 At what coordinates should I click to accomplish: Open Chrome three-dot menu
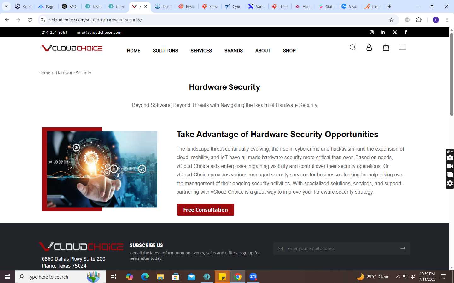(447, 20)
